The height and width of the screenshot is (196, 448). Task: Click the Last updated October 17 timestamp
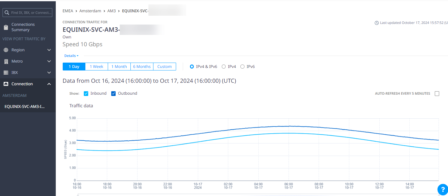[414, 23]
